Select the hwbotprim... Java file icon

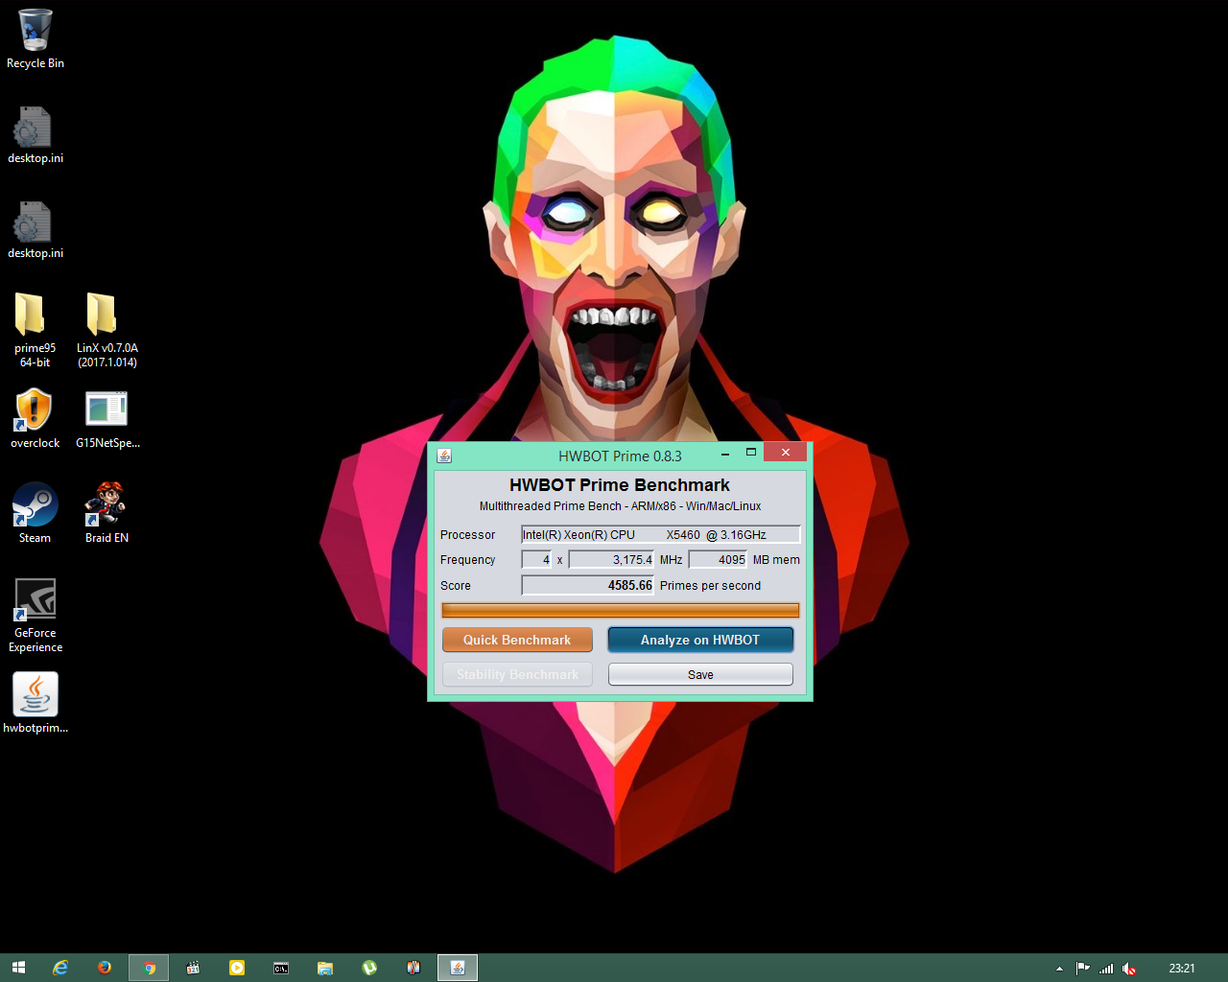coord(35,703)
